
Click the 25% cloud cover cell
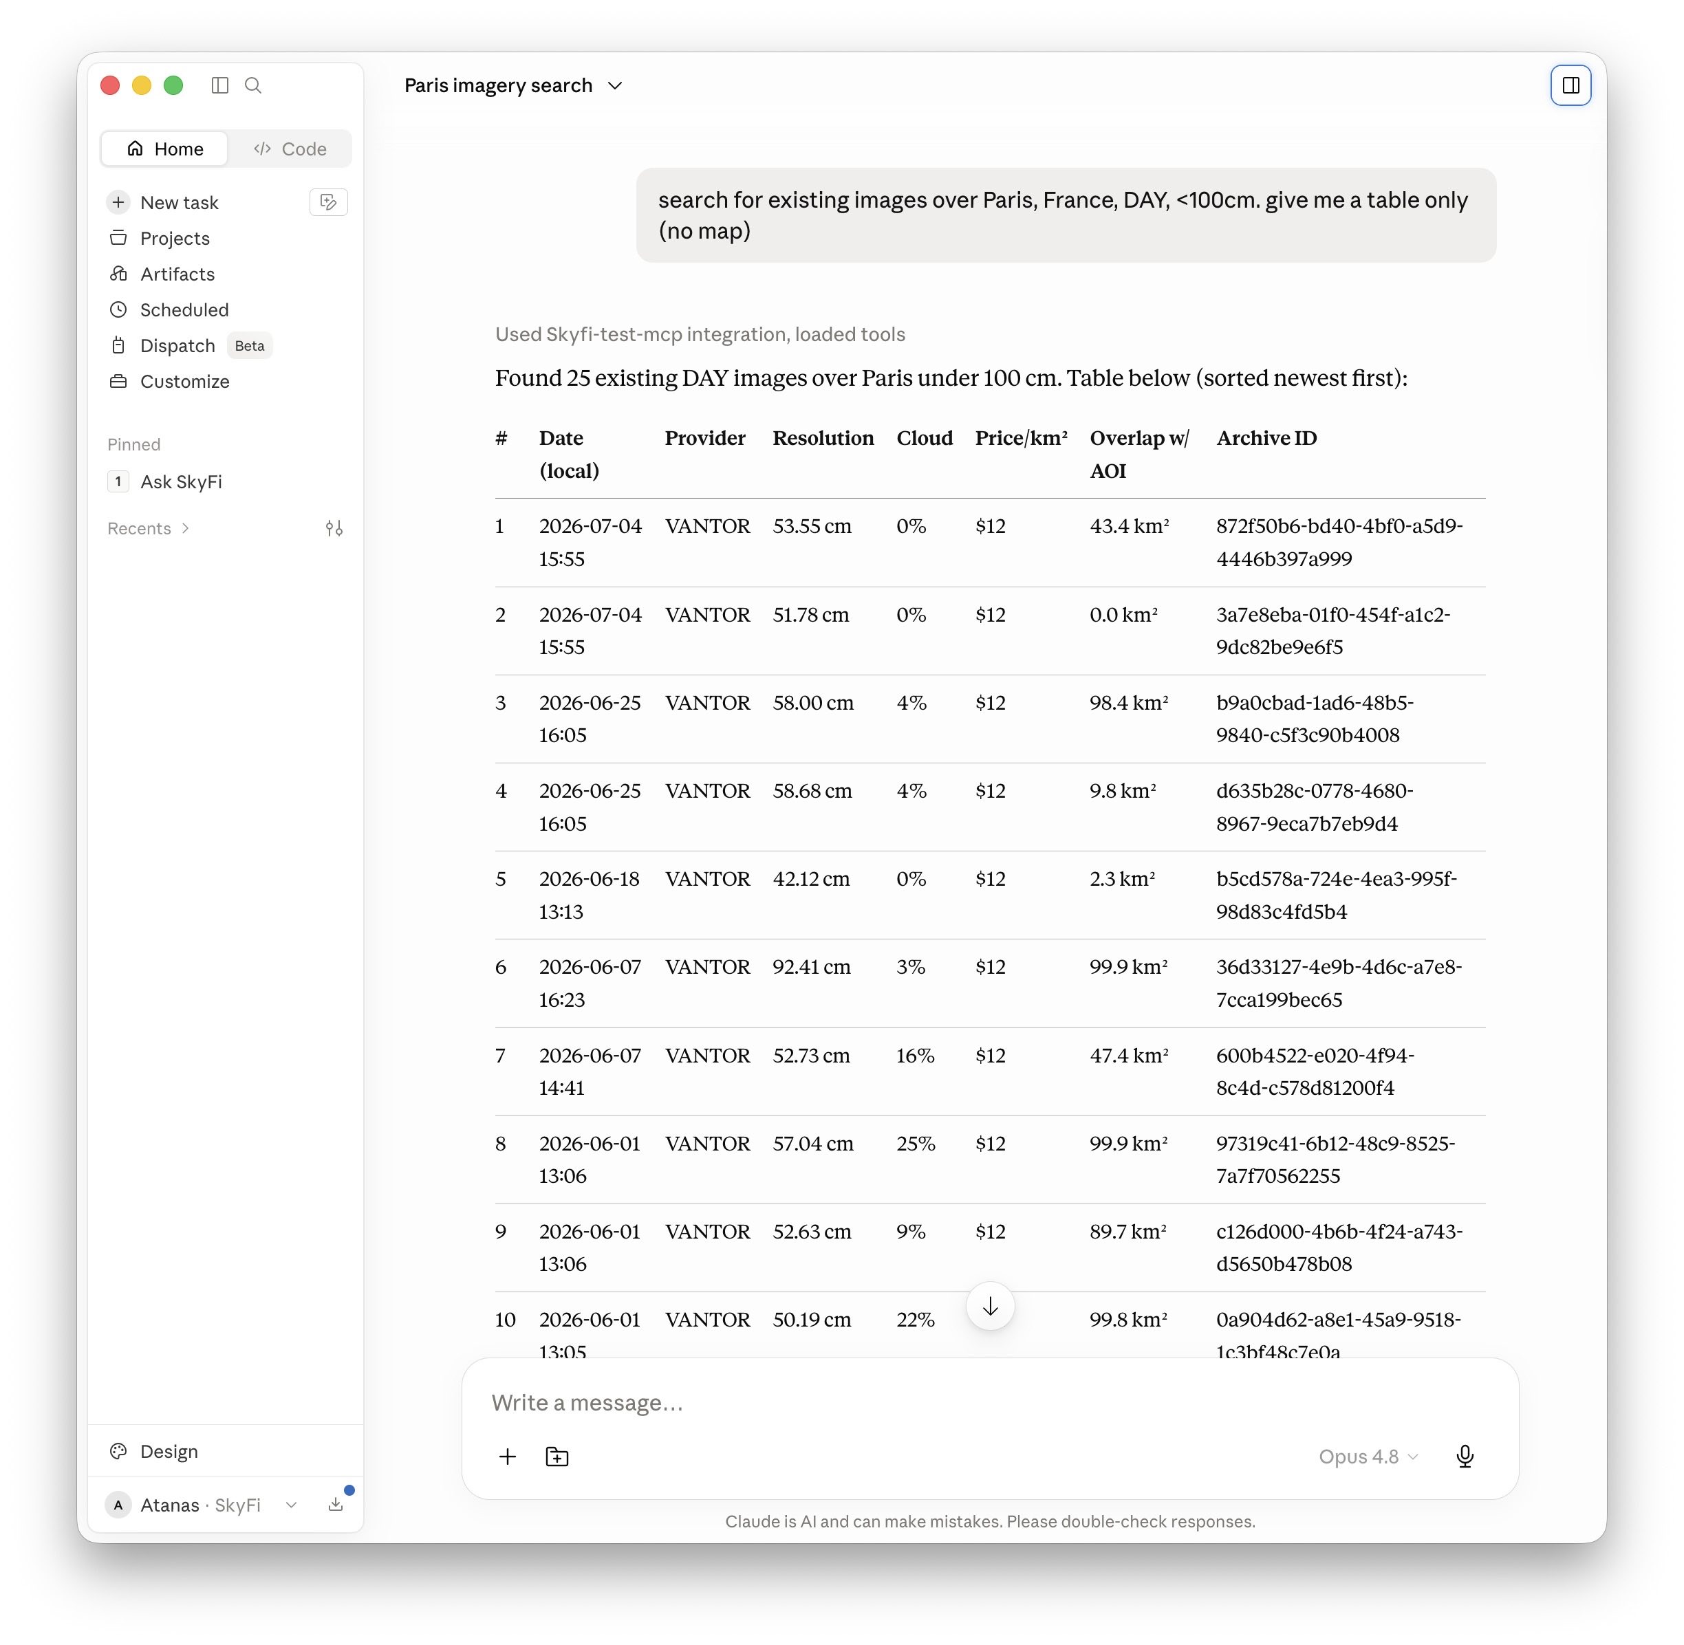coord(915,1143)
